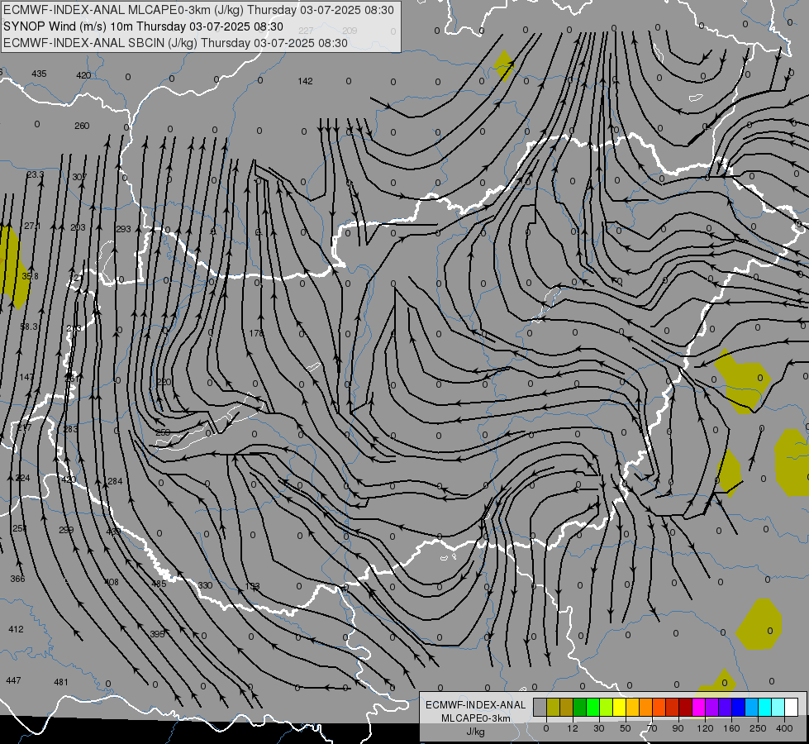Click the olive diamond patch near top
This screenshot has width=809, height=744.
click(x=503, y=65)
